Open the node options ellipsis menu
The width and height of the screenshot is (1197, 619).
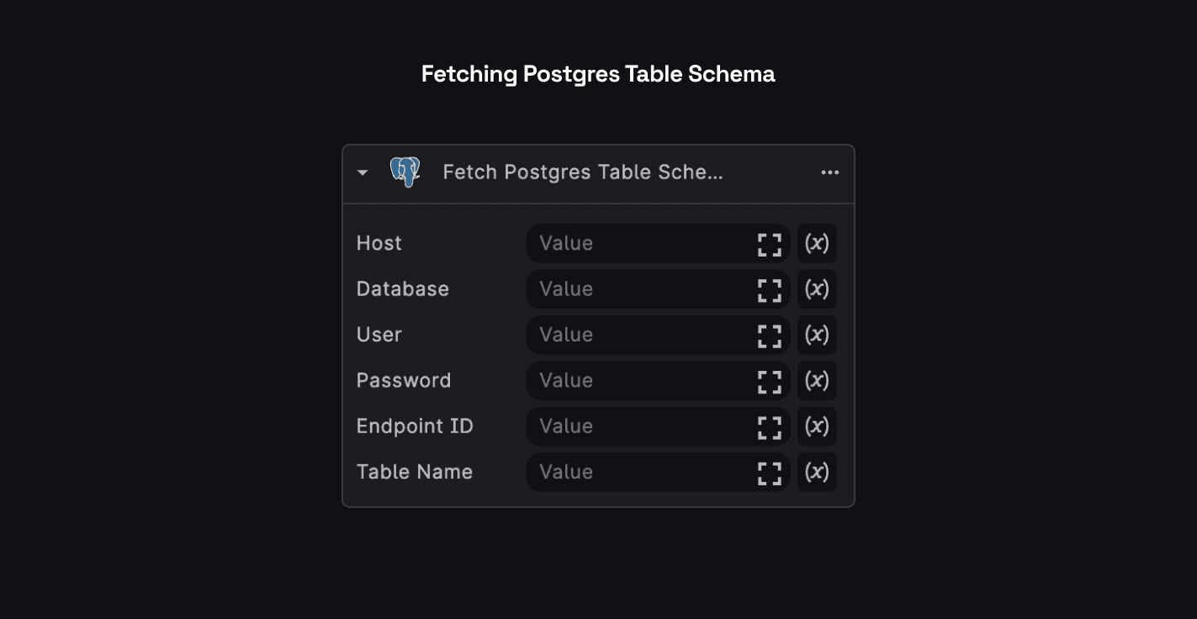(829, 172)
